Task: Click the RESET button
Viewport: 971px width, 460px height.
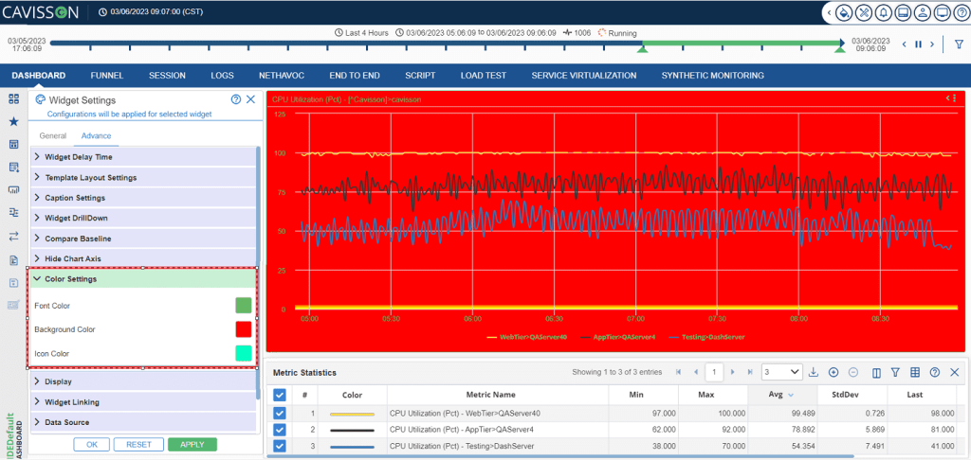Action: point(138,445)
